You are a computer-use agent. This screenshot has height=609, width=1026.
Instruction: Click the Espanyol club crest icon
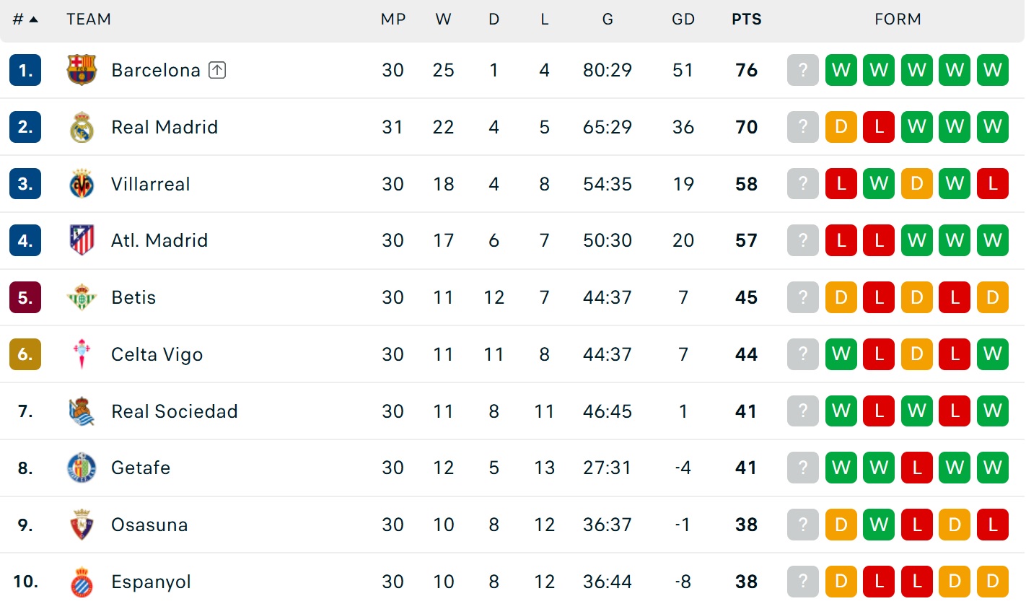(x=82, y=582)
